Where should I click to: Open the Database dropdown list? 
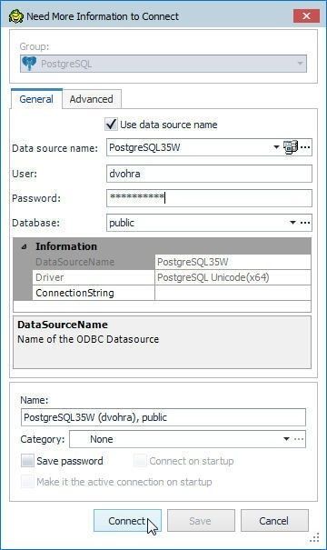(x=292, y=223)
